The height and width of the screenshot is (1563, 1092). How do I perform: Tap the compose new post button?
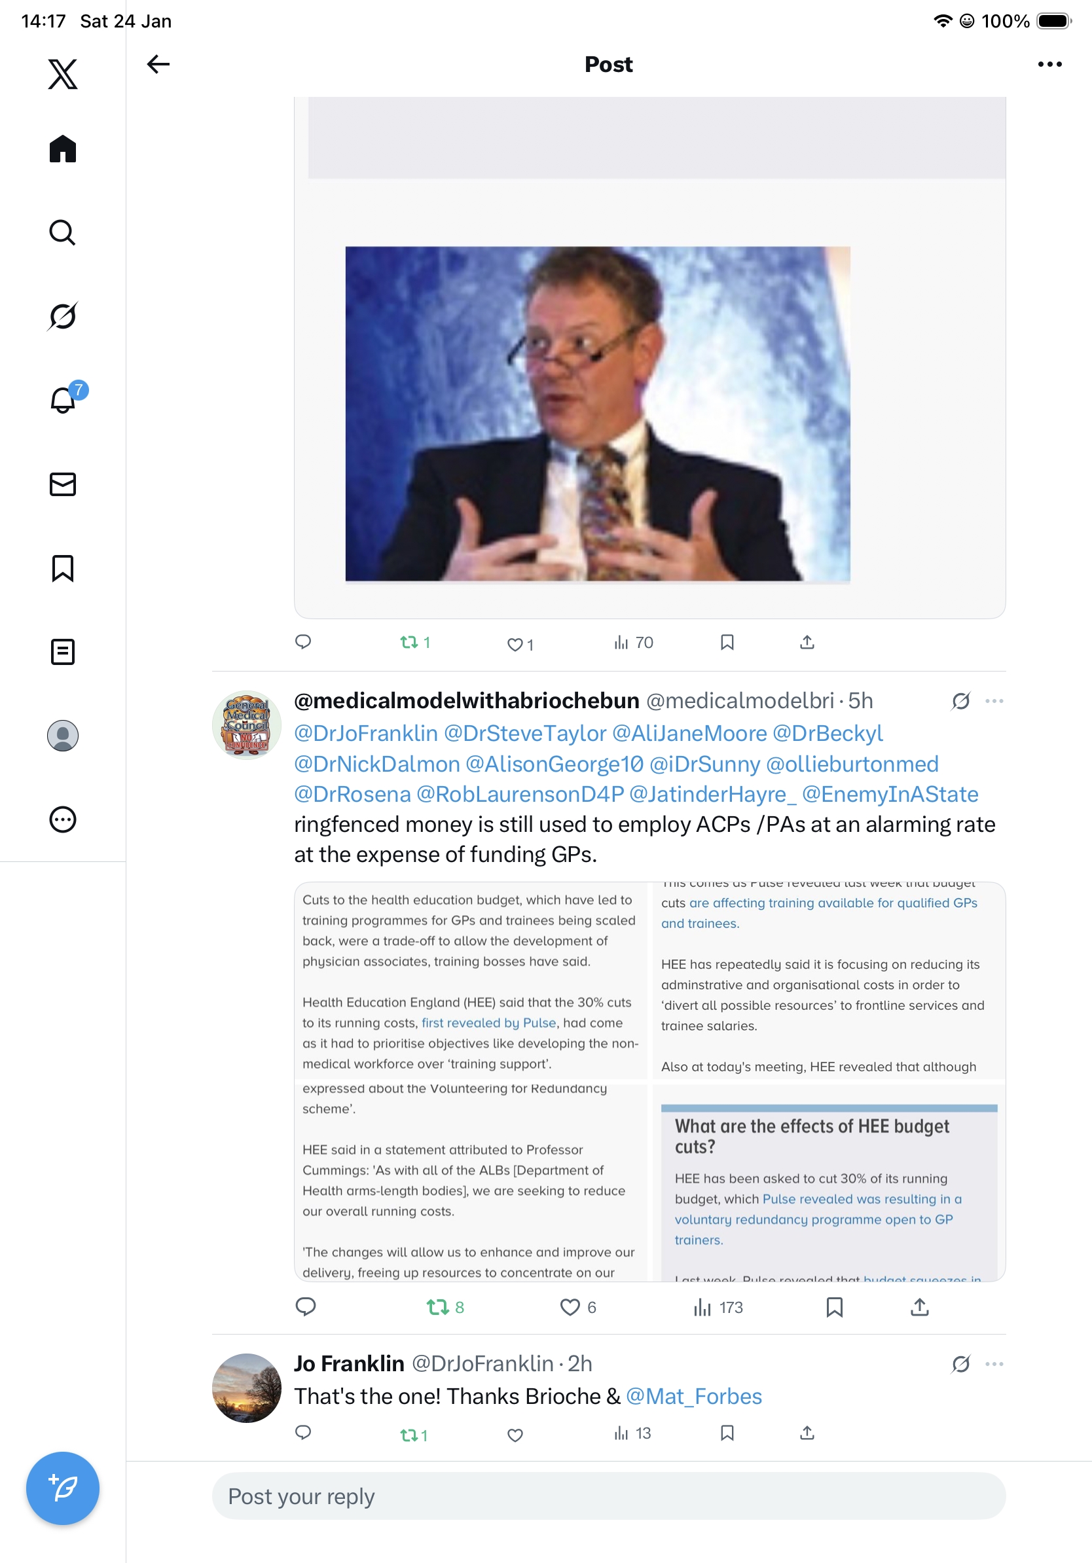tap(63, 1488)
